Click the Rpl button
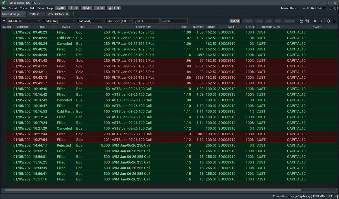The height and width of the screenshot is (199, 339). [x=269, y=21]
